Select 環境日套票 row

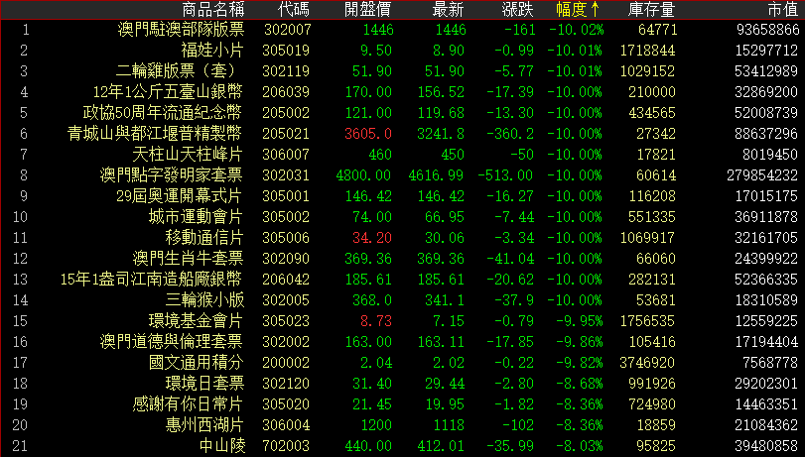click(403, 384)
